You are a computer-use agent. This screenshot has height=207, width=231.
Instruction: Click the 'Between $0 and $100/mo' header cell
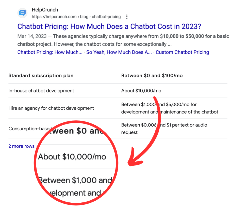152,76
